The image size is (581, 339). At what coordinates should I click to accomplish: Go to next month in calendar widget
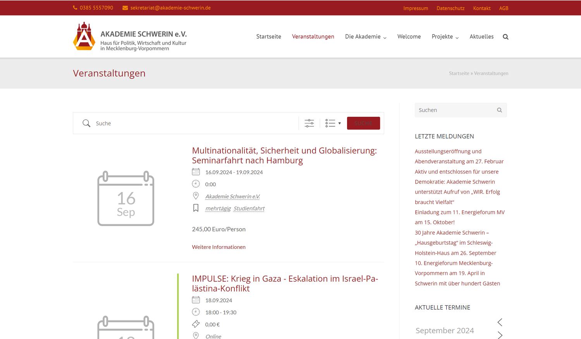[x=500, y=335]
